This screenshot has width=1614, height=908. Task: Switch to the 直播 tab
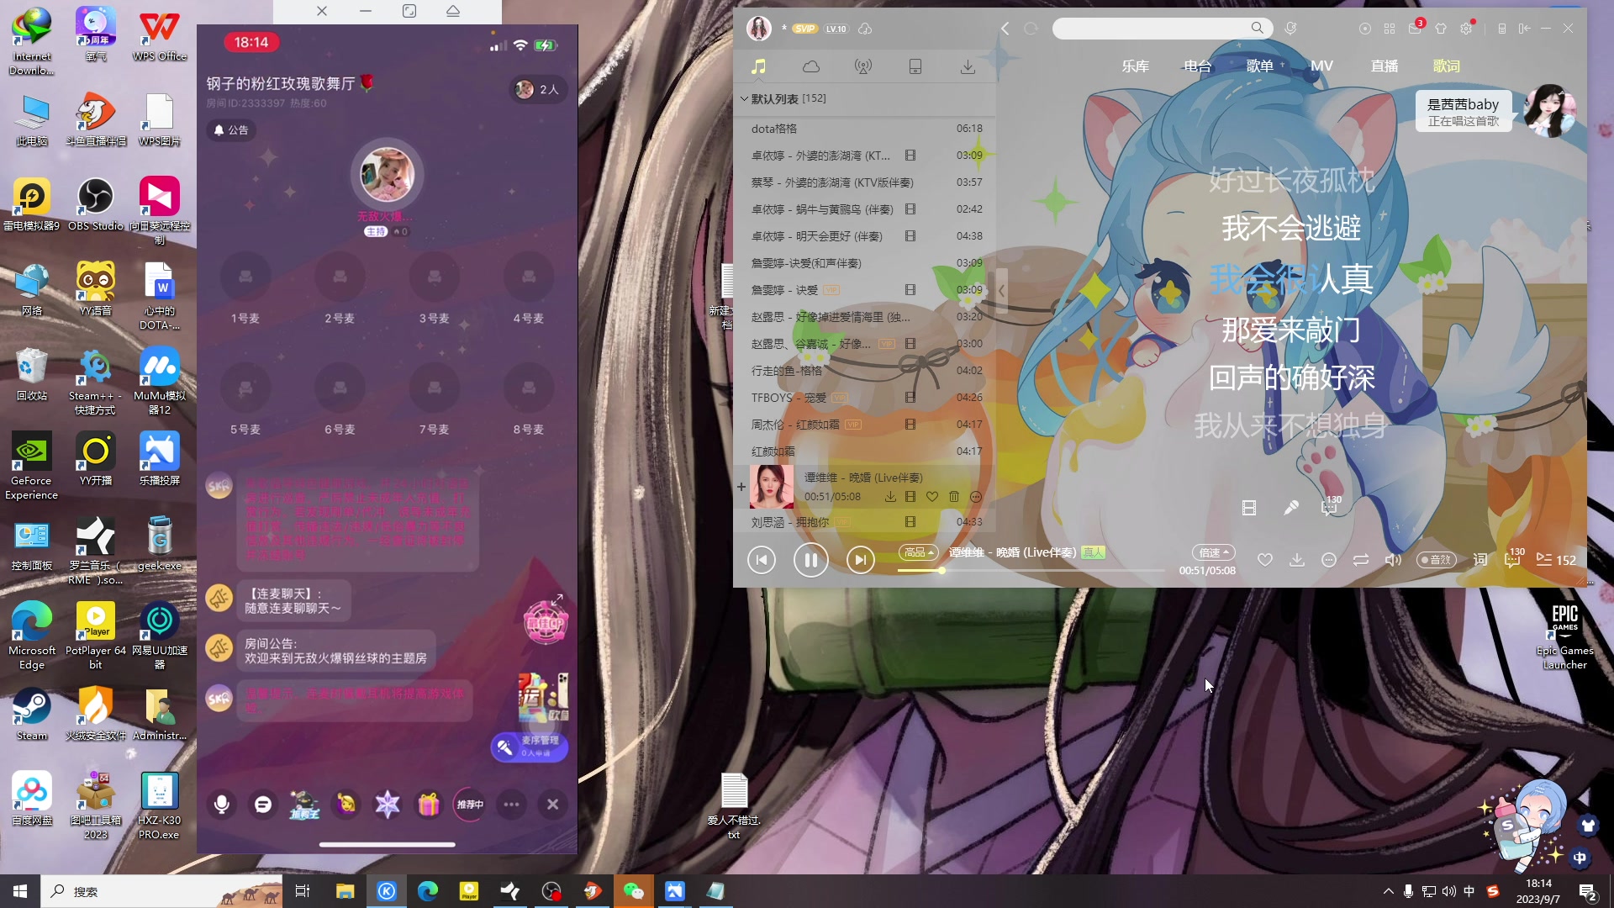click(x=1384, y=66)
